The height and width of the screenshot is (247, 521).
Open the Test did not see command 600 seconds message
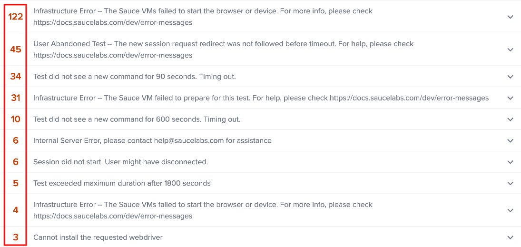click(x=137, y=119)
